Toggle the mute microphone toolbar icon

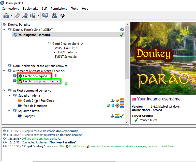click(25, 16)
